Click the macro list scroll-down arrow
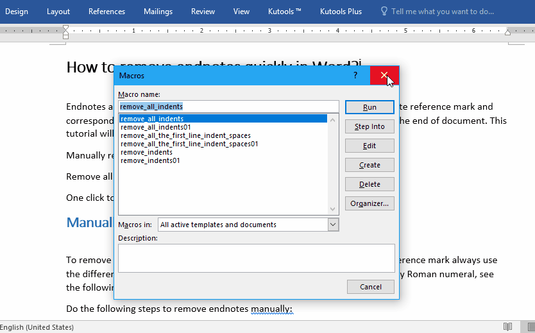Viewport: 535px width, 333px height. 332,209
